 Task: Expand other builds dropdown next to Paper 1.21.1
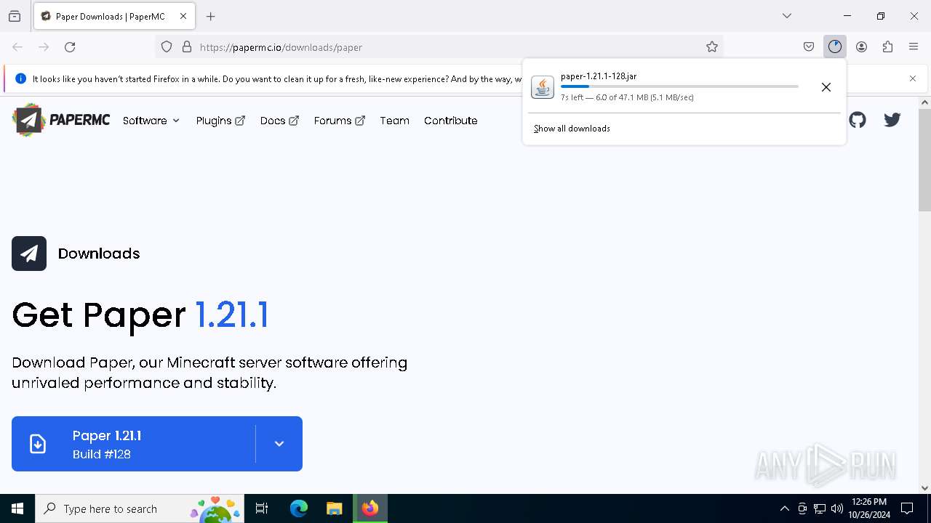(279, 444)
